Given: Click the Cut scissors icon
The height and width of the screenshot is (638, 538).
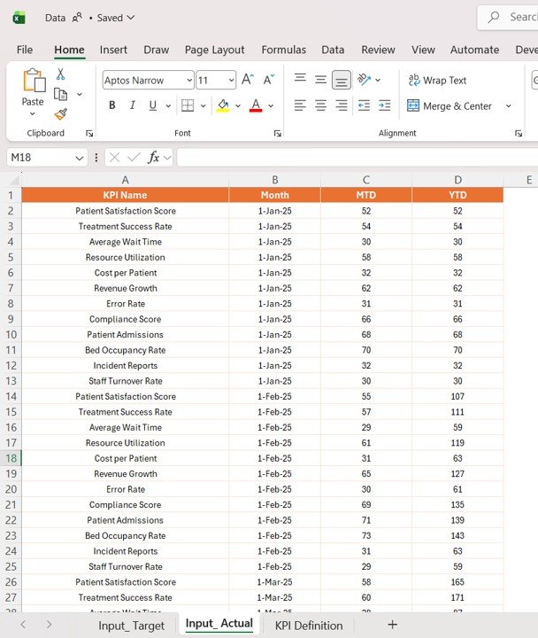Looking at the screenshot, I should [60, 74].
